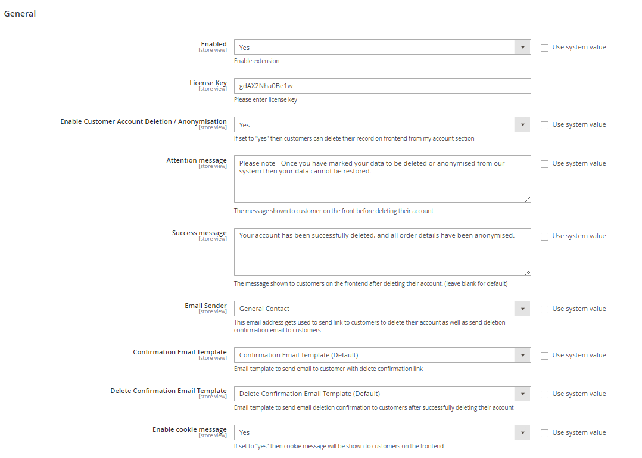Check Use system value for Attention message
This screenshot has height=458, width=642.
click(x=544, y=163)
